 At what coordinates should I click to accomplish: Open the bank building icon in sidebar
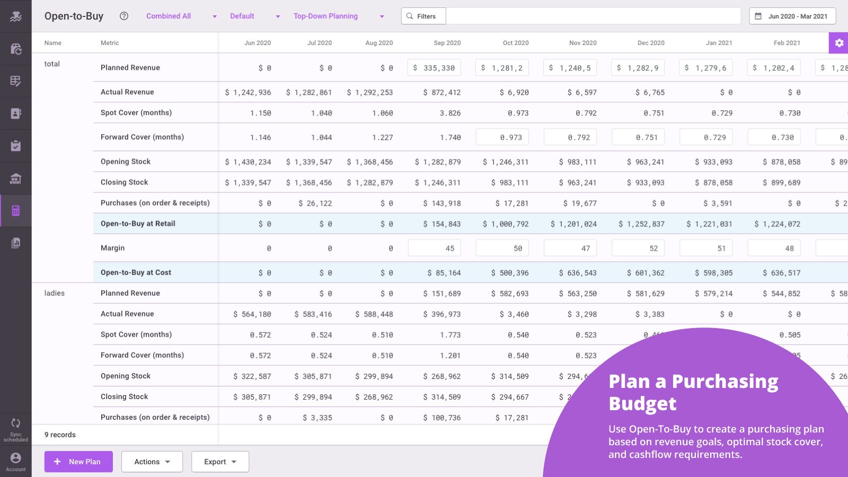pyautogui.click(x=16, y=178)
